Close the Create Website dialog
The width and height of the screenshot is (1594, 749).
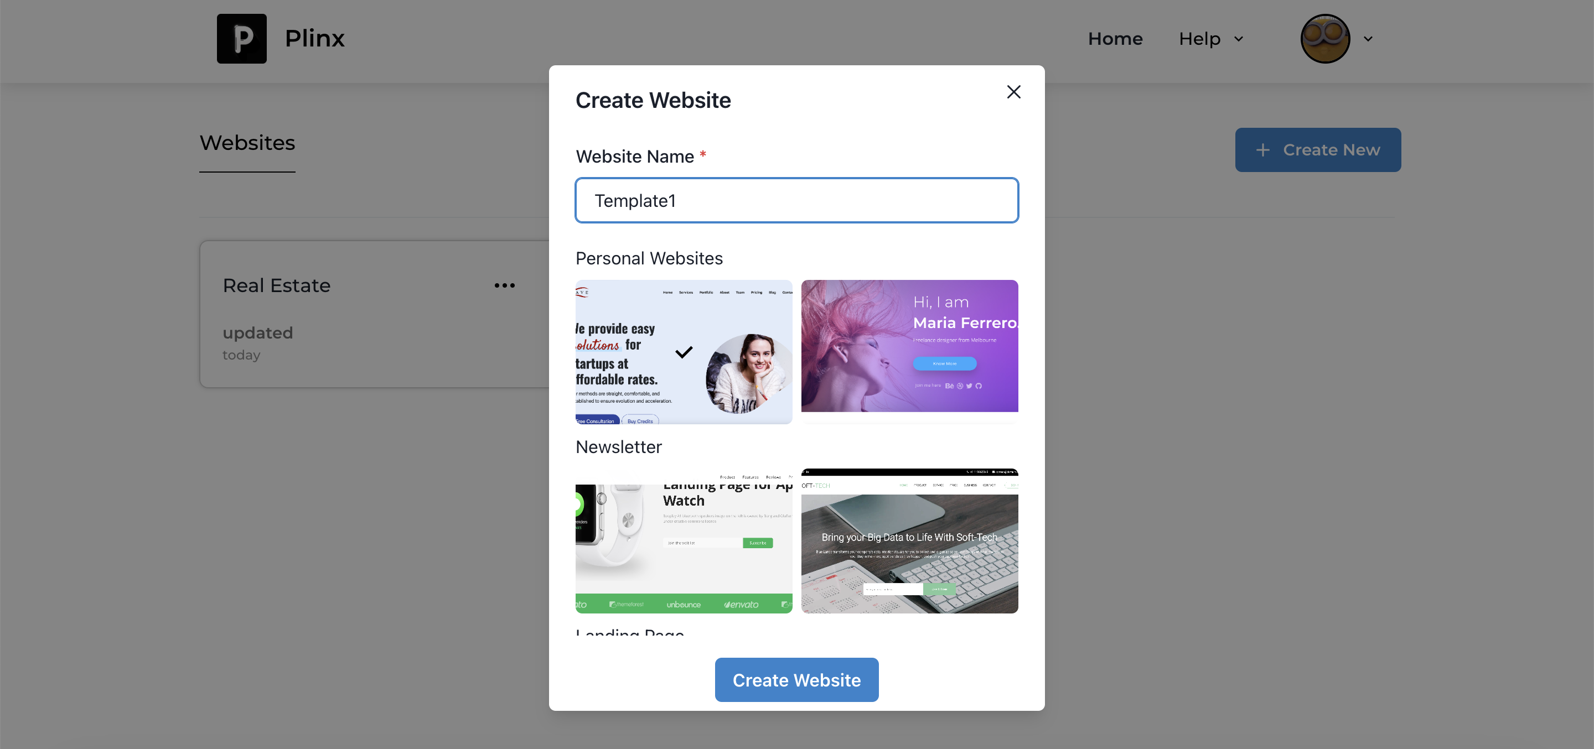pos(1013,92)
